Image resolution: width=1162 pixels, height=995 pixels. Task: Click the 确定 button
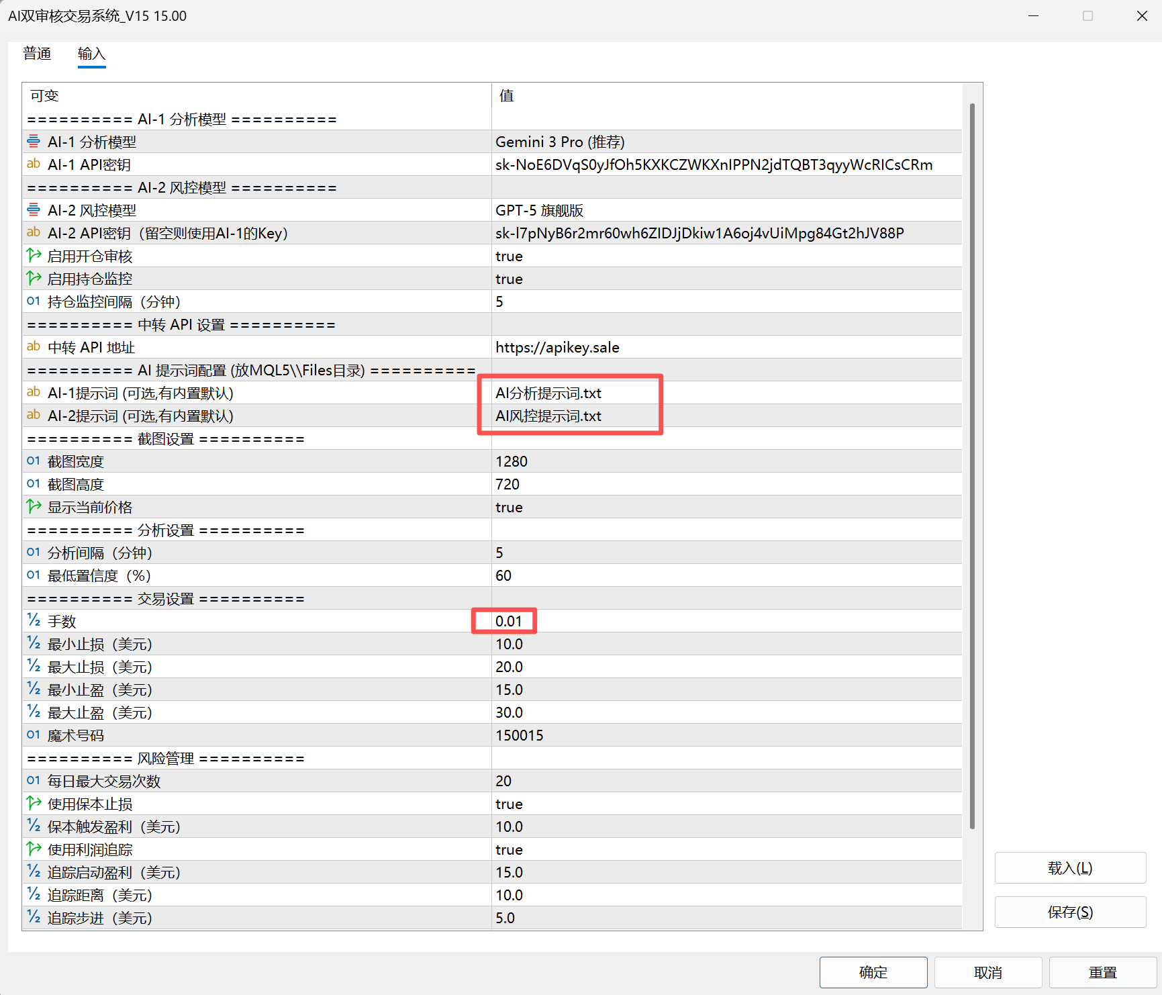[x=873, y=972]
